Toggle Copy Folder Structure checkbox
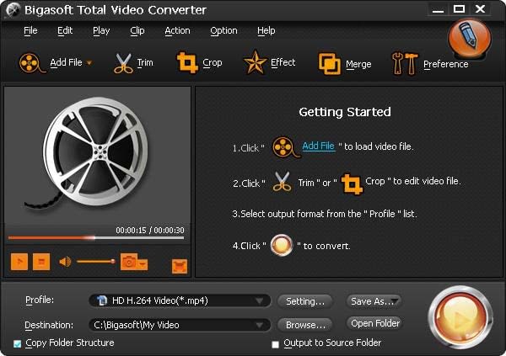This screenshot has width=506, height=356. [18, 343]
